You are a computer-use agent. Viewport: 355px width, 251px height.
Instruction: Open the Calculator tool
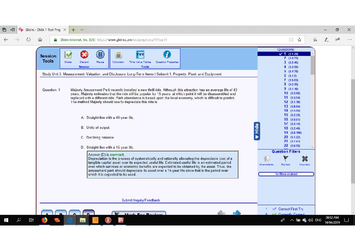(118, 55)
